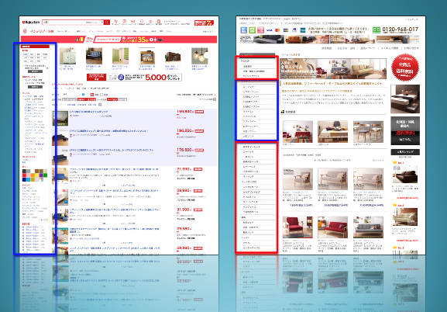This screenshot has height=312, width=447.
Task: Open the category dropdown inside Rakuten's search box
Action: click(95, 23)
